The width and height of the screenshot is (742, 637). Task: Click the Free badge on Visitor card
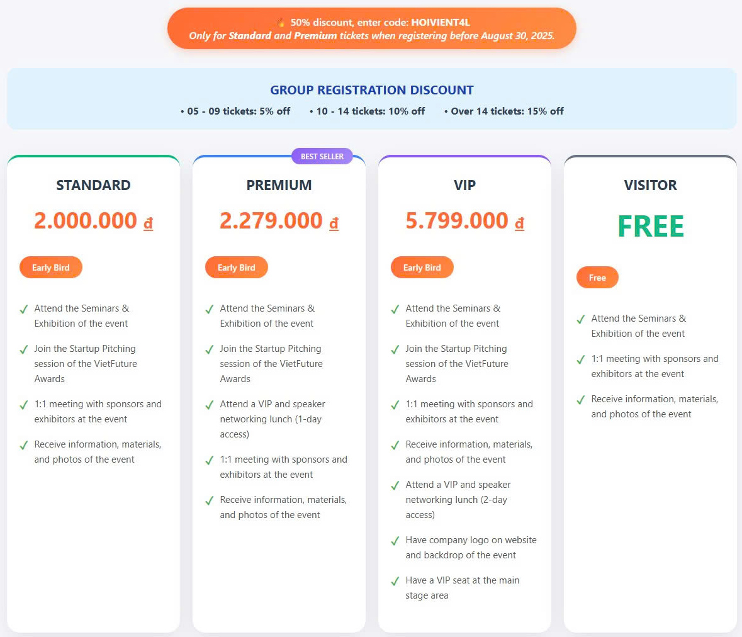pyautogui.click(x=597, y=278)
